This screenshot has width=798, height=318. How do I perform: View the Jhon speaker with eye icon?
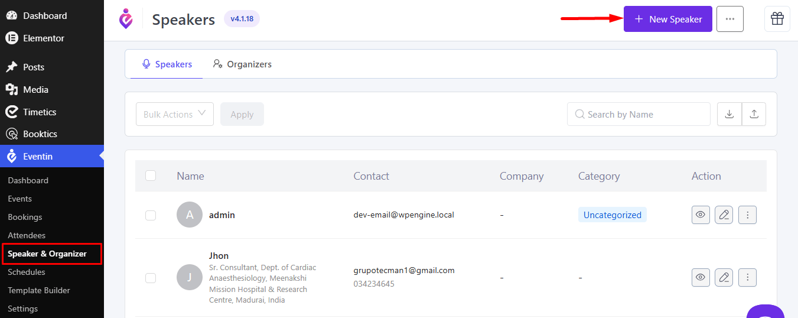click(x=701, y=277)
